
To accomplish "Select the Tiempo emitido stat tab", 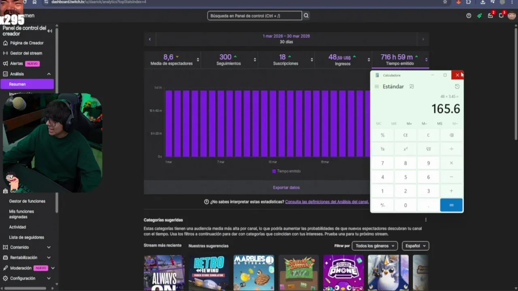I will 399,60.
